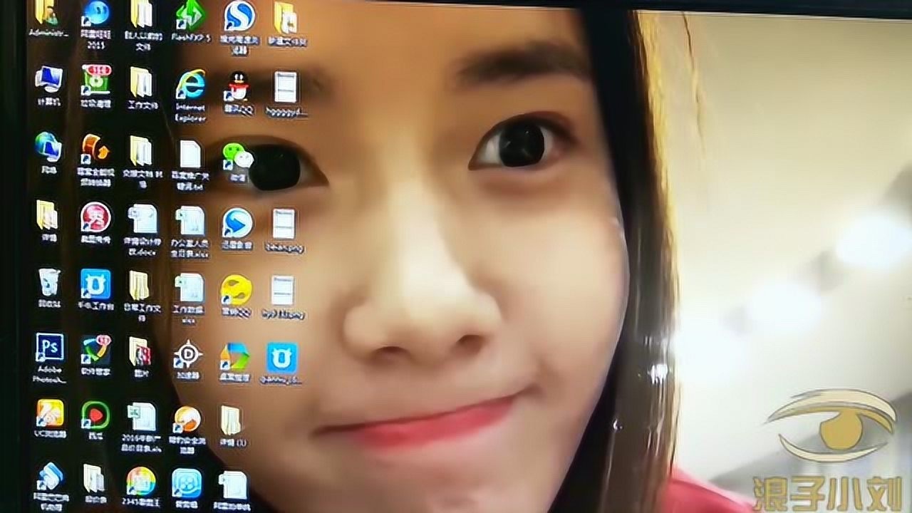The width and height of the screenshot is (912, 513).
Task: Open the Recycle Bin
Action: click(48, 282)
